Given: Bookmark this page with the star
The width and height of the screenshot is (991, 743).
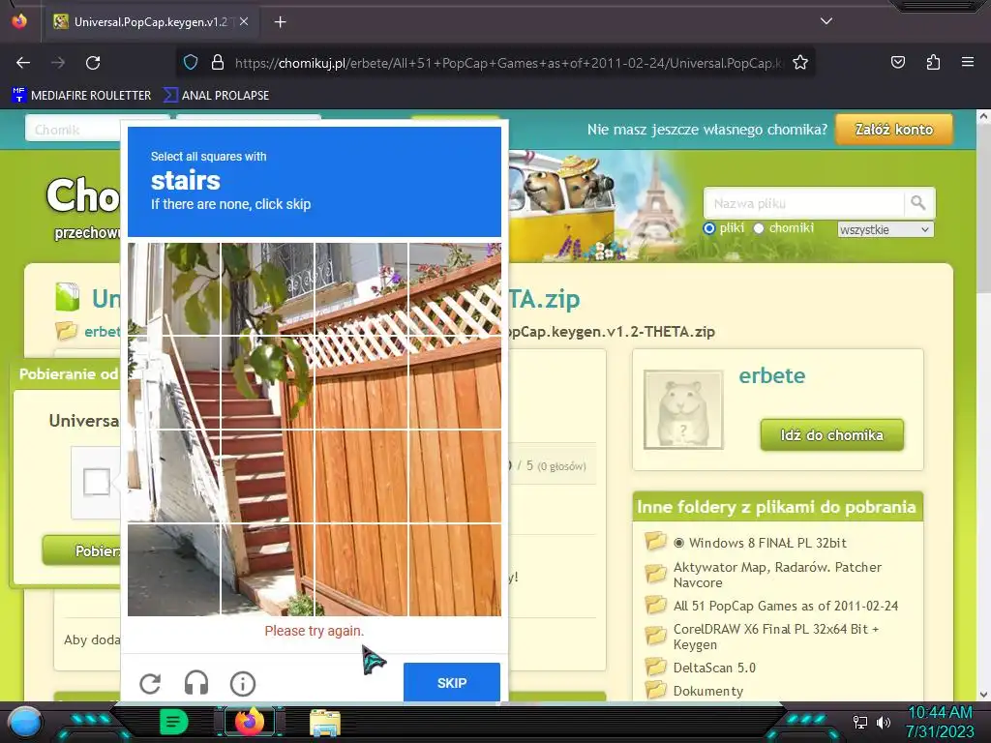Looking at the screenshot, I should pyautogui.click(x=800, y=63).
